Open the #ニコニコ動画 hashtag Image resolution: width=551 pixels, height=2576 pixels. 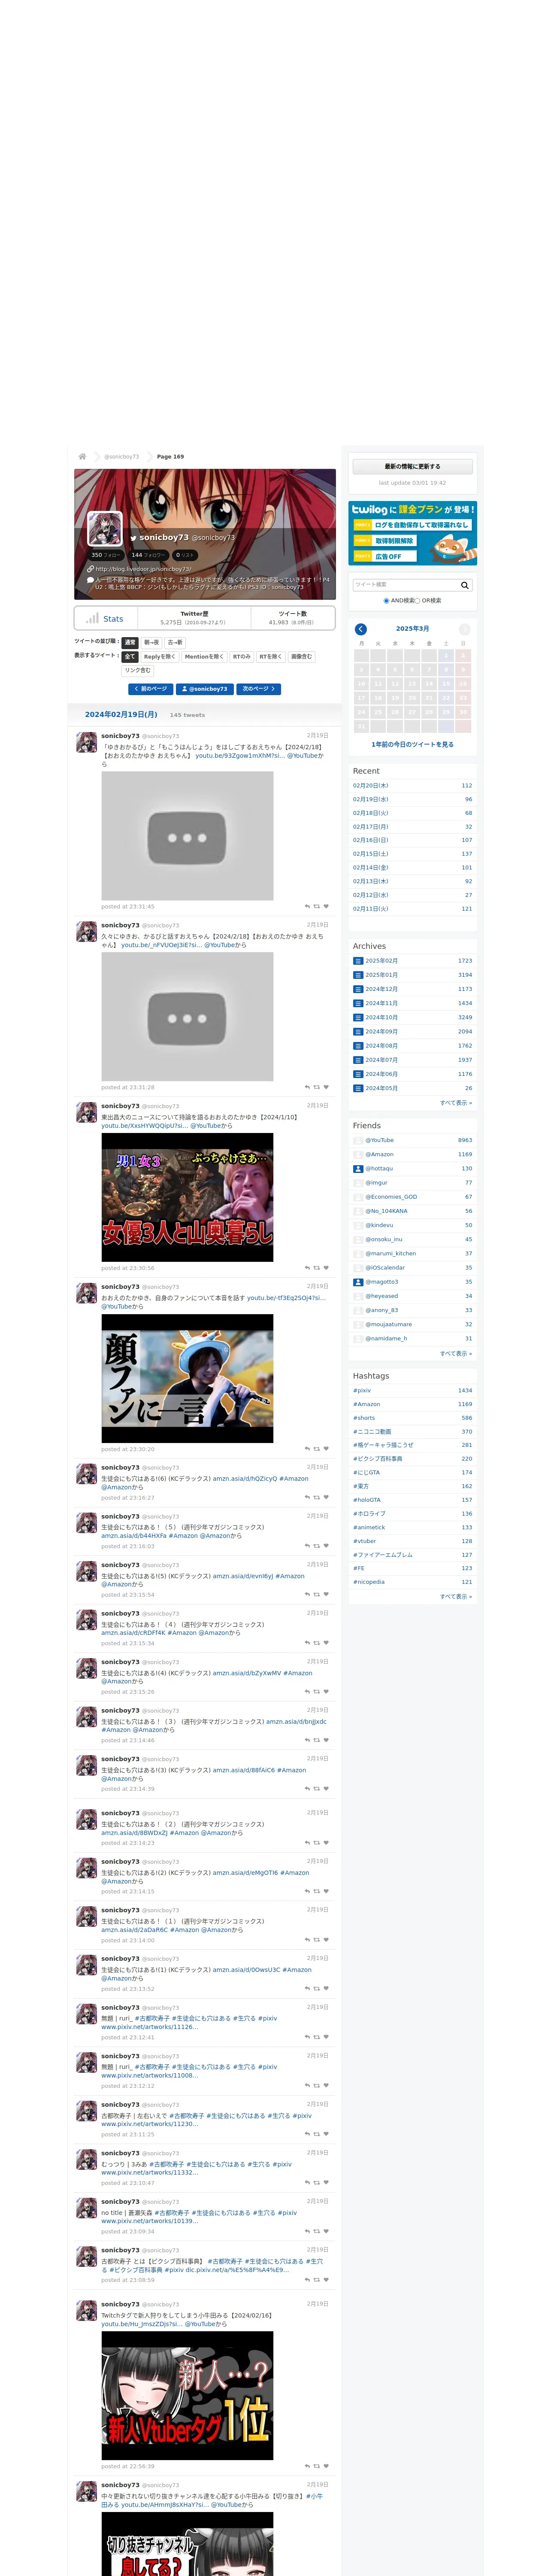tap(372, 1431)
